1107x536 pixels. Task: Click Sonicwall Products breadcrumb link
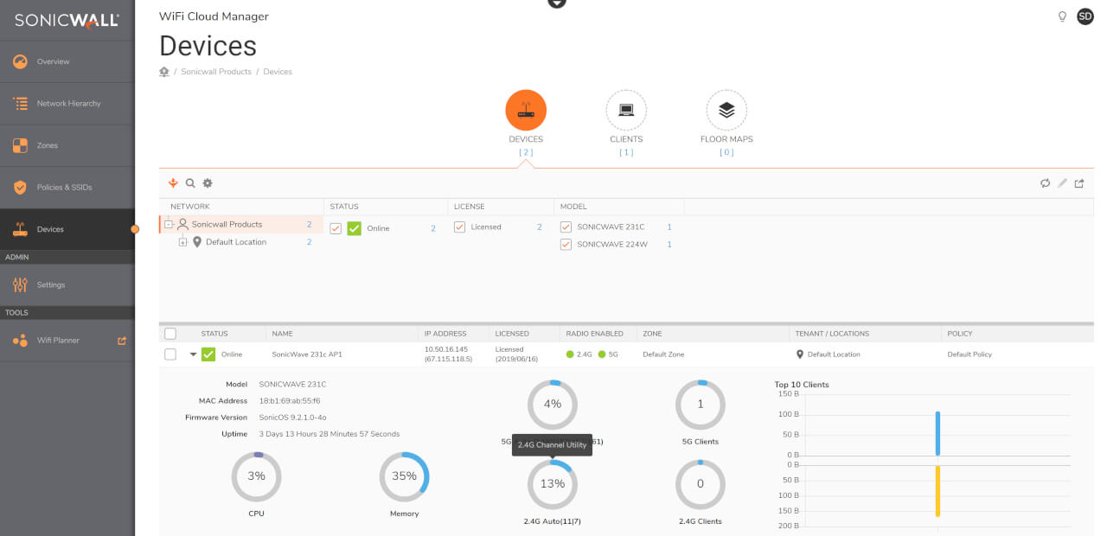(x=216, y=72)
